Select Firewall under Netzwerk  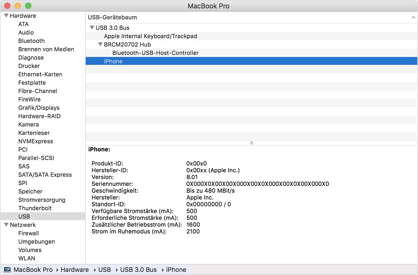[28, 233]
